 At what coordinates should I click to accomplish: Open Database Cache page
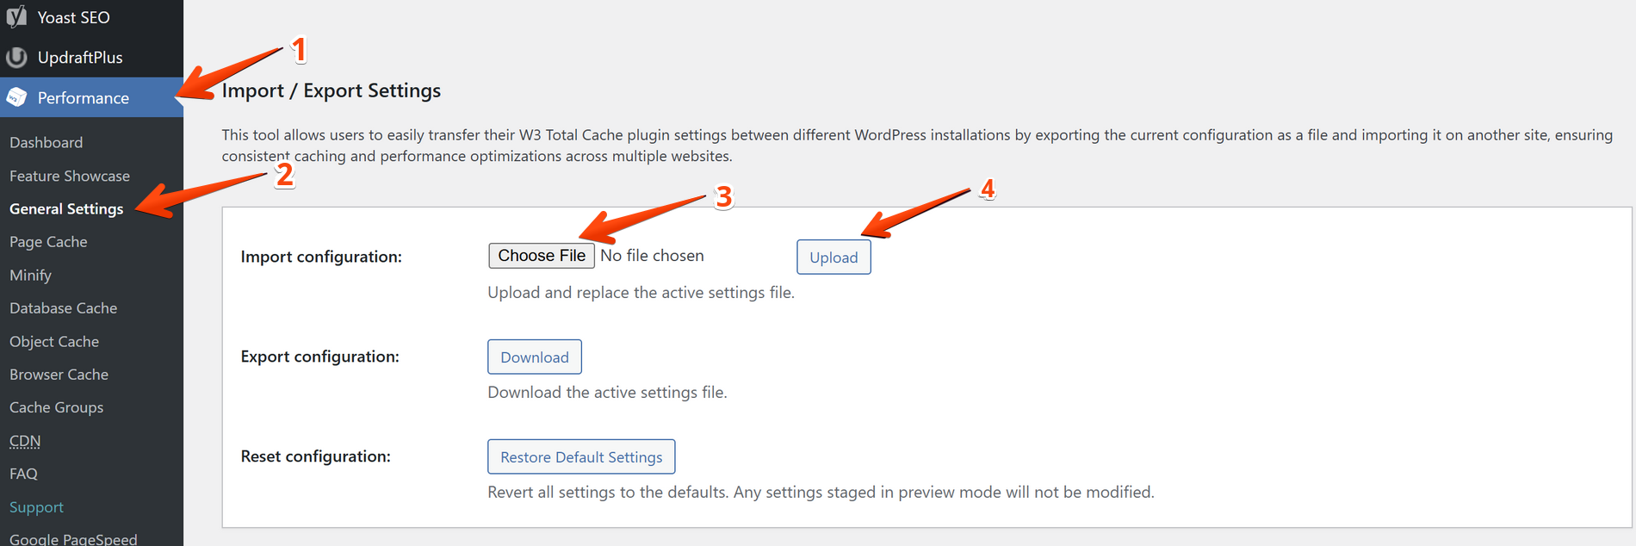pyautogui.click(x=63, y=308)
